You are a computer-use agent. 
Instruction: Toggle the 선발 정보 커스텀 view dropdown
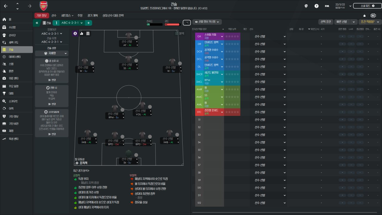[207, 22]
